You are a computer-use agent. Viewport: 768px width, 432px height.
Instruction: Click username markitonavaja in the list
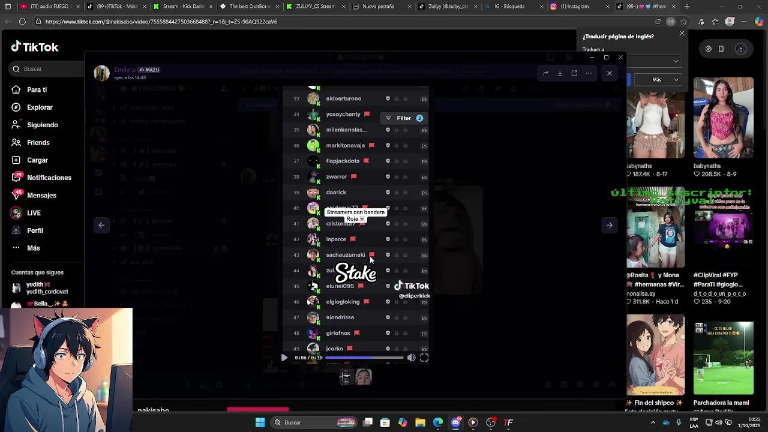coord(345,145)
